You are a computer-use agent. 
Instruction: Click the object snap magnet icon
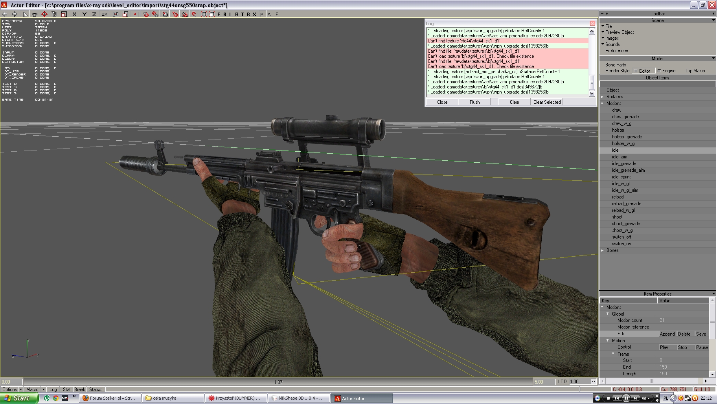click(x=145, y=14)
